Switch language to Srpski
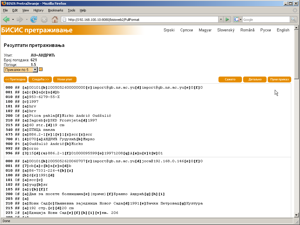The image size is (300, 225). pyautogui.click(x=169, y=30)
